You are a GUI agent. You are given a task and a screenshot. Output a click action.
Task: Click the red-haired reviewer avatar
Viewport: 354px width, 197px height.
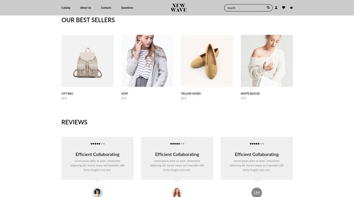(177, 192)
